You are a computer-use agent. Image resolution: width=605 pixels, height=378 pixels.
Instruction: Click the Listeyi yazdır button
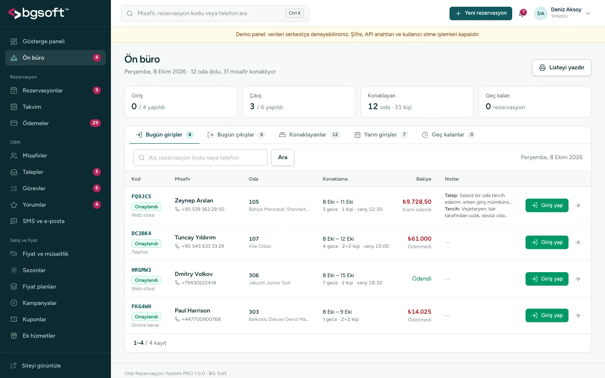pyautogui.click(x=562, y=68)
